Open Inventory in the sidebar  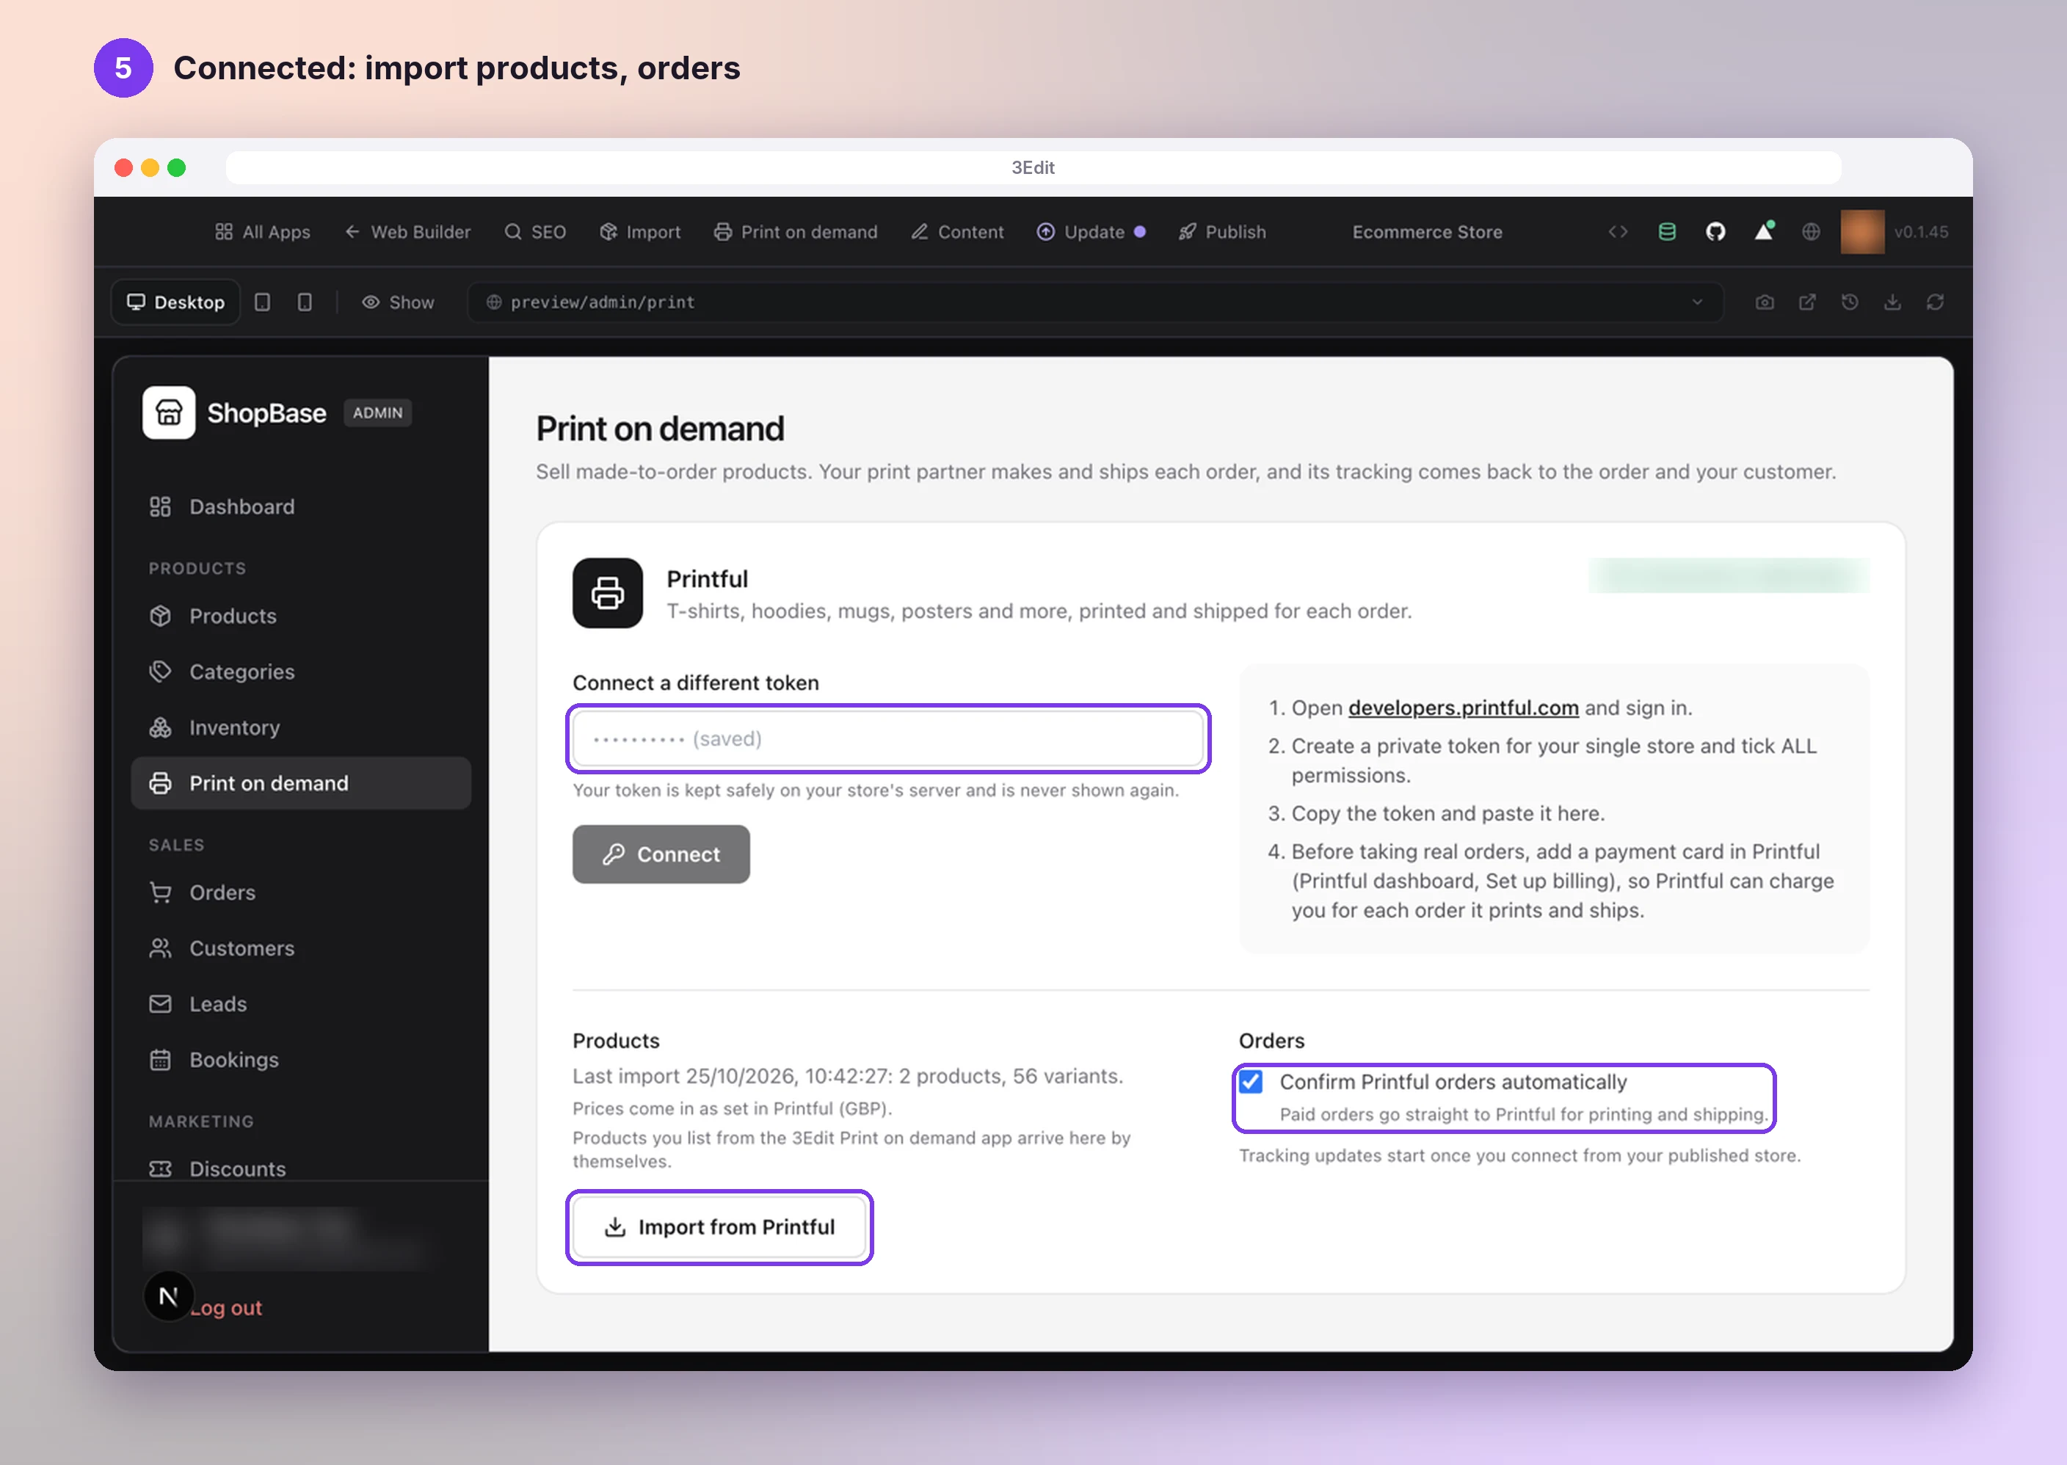point(302,728)
